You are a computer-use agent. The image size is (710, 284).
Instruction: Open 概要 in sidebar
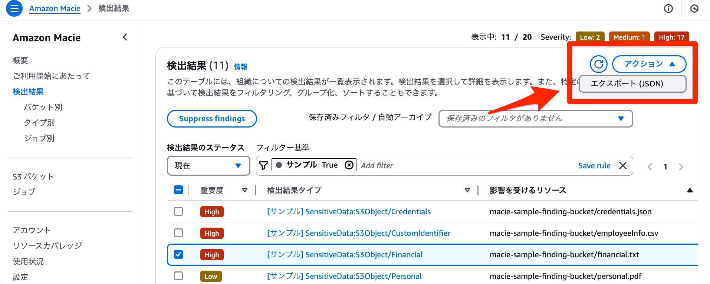coord(20,60)
